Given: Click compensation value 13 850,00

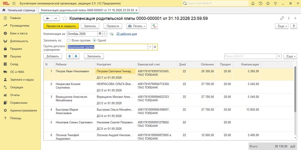Looking at the screenshot, I should coord(252,110).
